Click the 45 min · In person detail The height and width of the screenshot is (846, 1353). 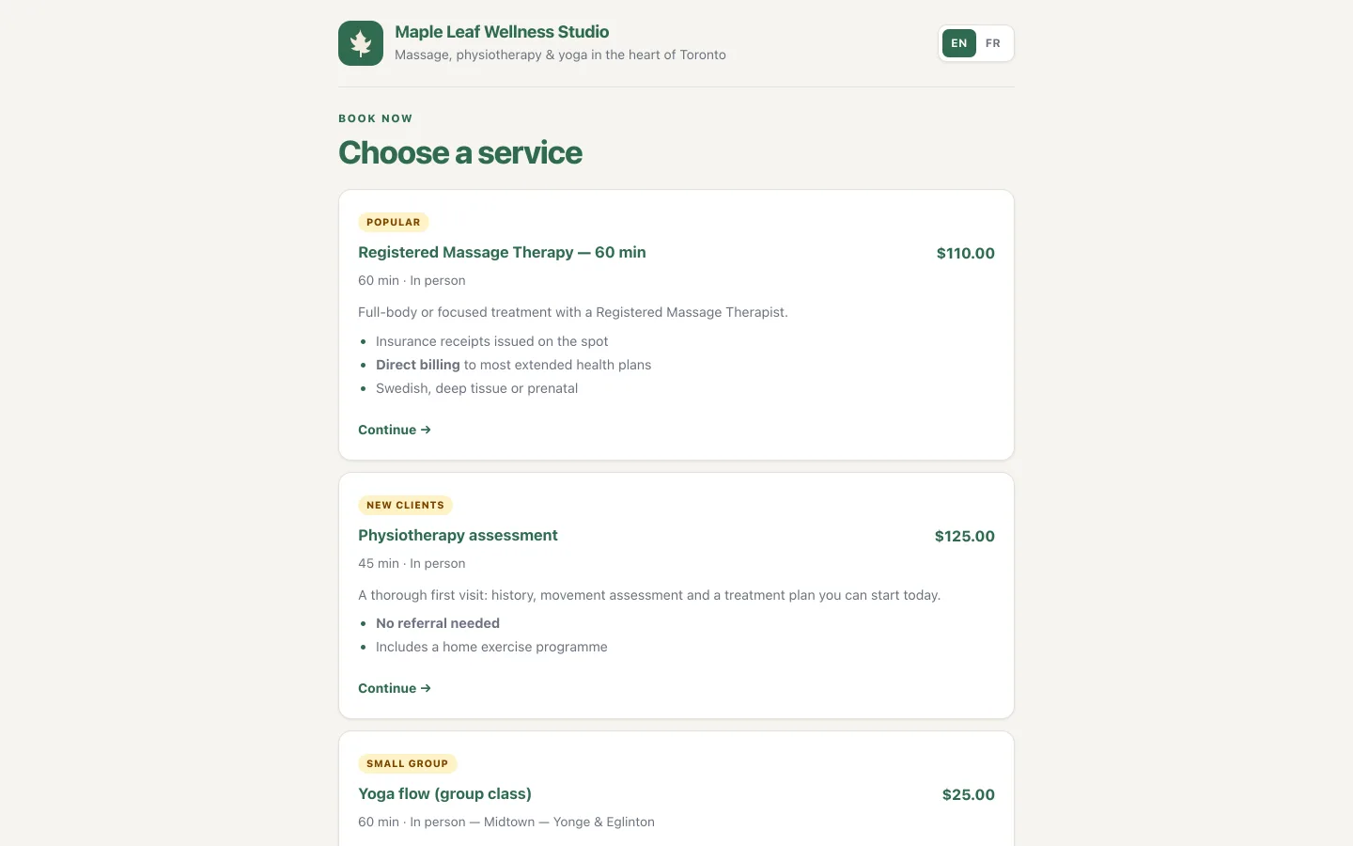click(x=412, y=563)
